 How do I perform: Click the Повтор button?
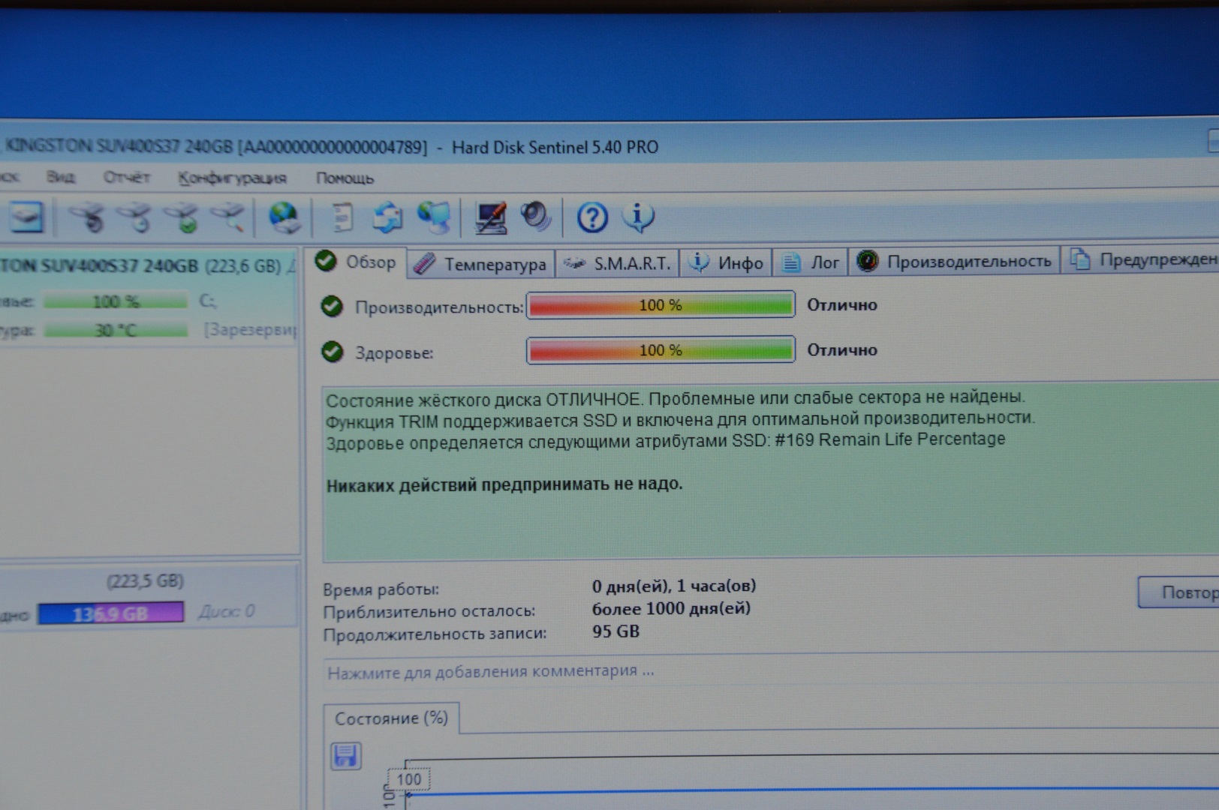point(1178,592)
